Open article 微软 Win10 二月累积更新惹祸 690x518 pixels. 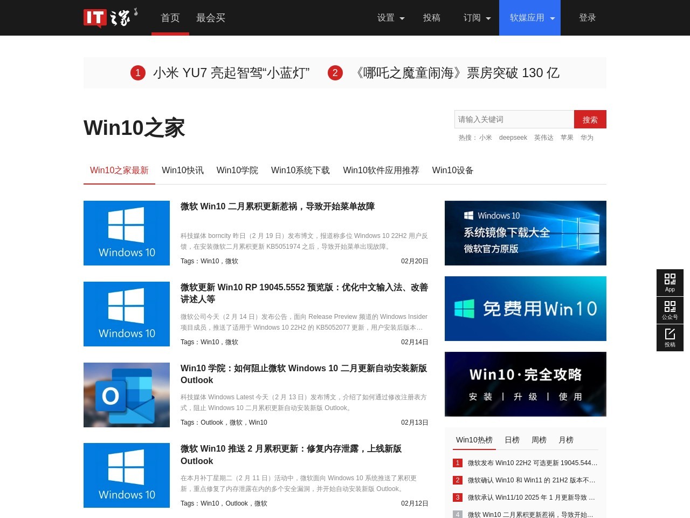coord(278,206)
